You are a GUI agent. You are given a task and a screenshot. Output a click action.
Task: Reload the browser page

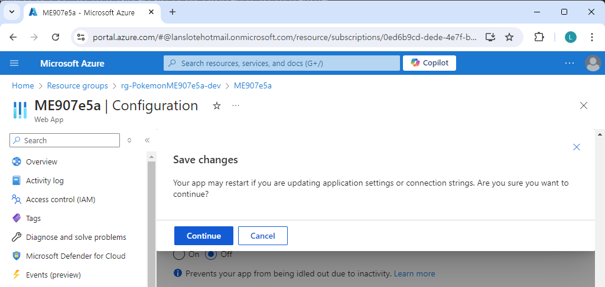[56, 37]
